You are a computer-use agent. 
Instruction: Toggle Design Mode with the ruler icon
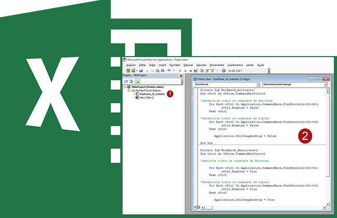(x=196, y=71)
